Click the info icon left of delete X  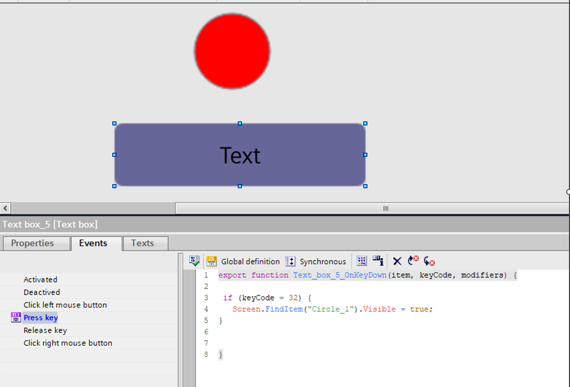click(x=378, y=261)
